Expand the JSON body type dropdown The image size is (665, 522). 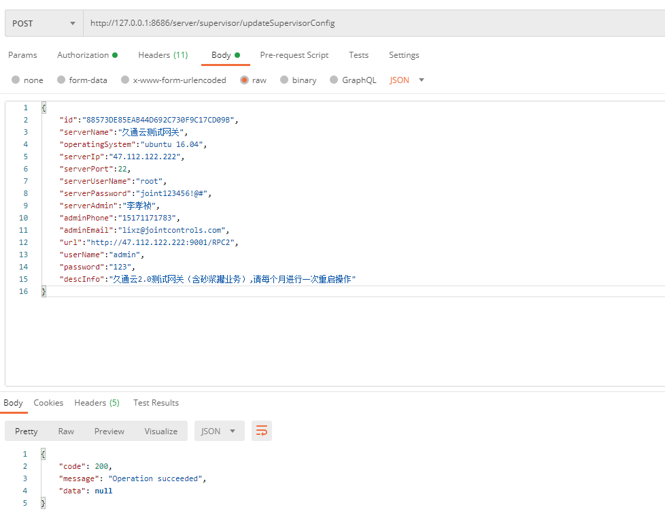[x=407, y=80]
